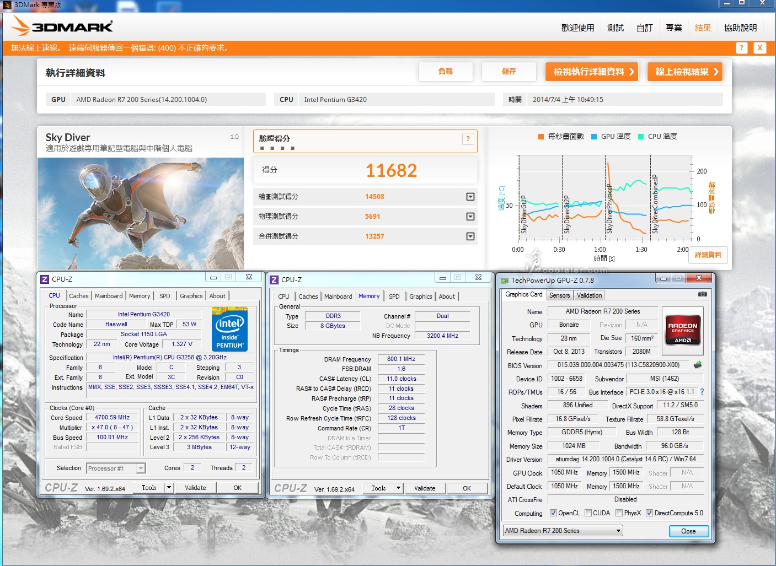Click the Driver Version field in GPU-Z
776x566 pixels.
tap(625, 459)
